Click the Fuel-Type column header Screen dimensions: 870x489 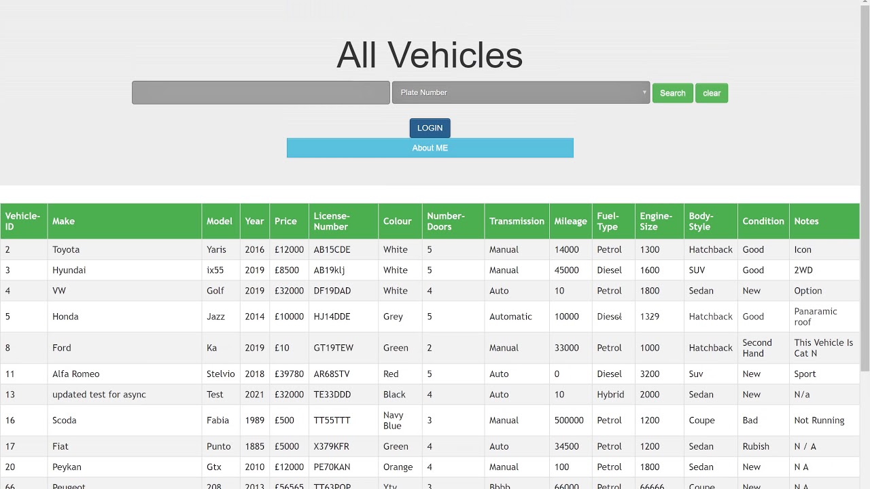coord(613,221)
